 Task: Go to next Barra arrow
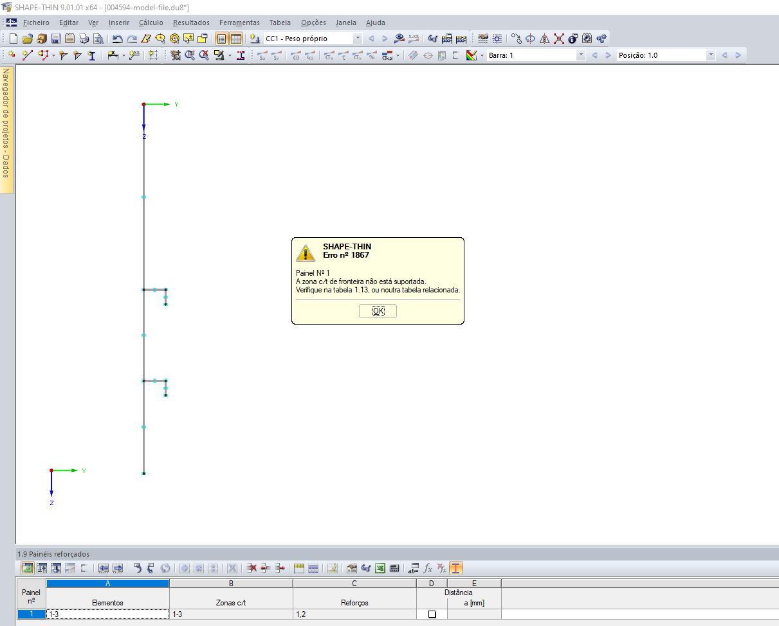coord(608,55)
